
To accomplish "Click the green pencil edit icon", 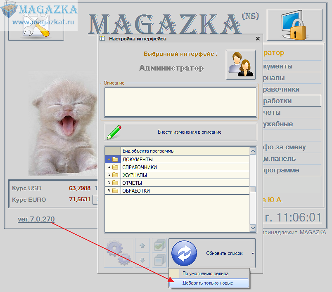I will (114, 132).
